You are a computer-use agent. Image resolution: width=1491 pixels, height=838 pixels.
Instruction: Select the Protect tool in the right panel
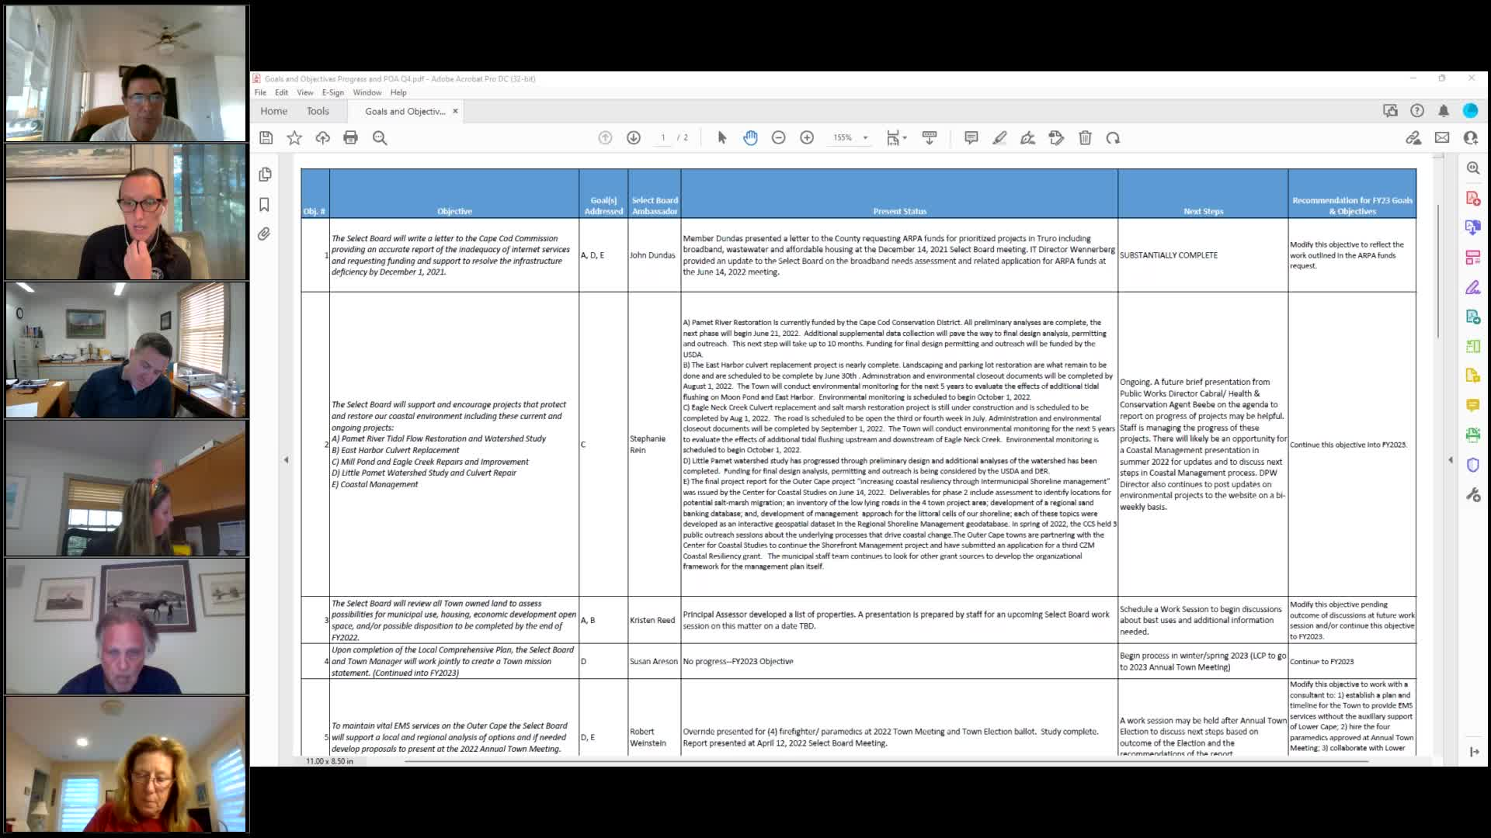point(1473,464)
